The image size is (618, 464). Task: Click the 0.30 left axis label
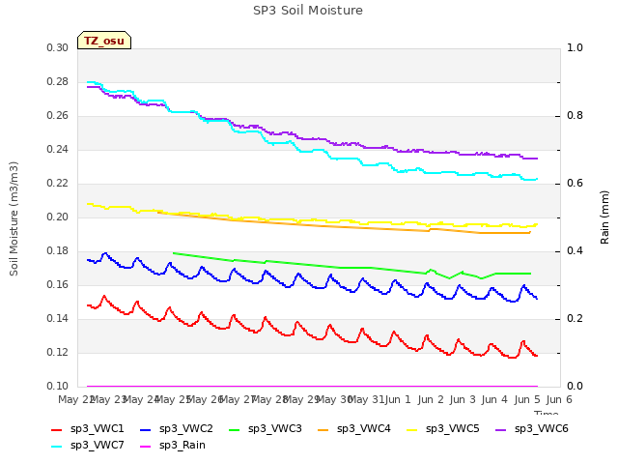pos(58,47)
